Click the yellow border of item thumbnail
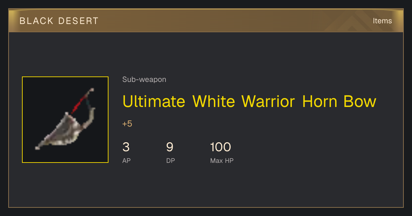This screenshot has width=412, height=216. coord(65,77)
